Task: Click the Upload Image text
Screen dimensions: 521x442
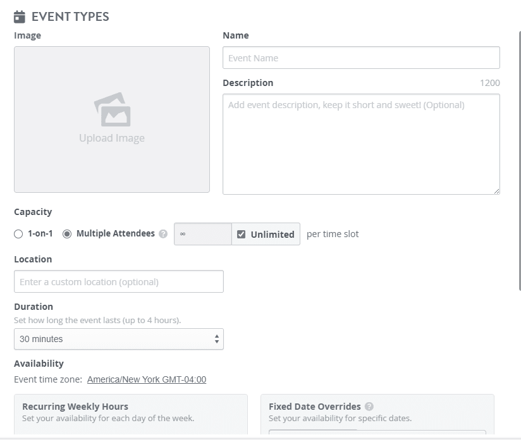Action: 112,138
